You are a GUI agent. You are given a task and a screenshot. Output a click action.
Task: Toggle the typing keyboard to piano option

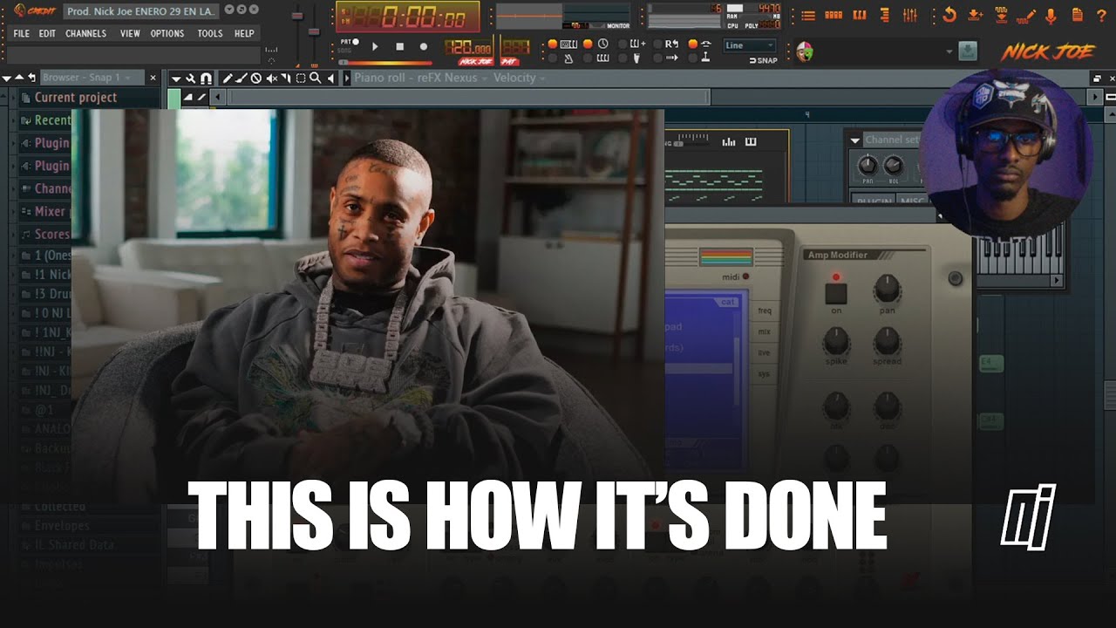coord(568,44)
